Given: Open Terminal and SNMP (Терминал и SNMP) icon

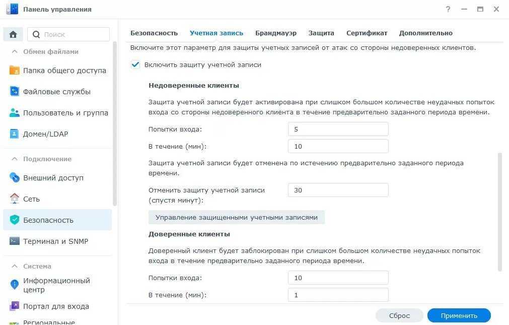Looking at the screenshot, I should pos(15,241).
